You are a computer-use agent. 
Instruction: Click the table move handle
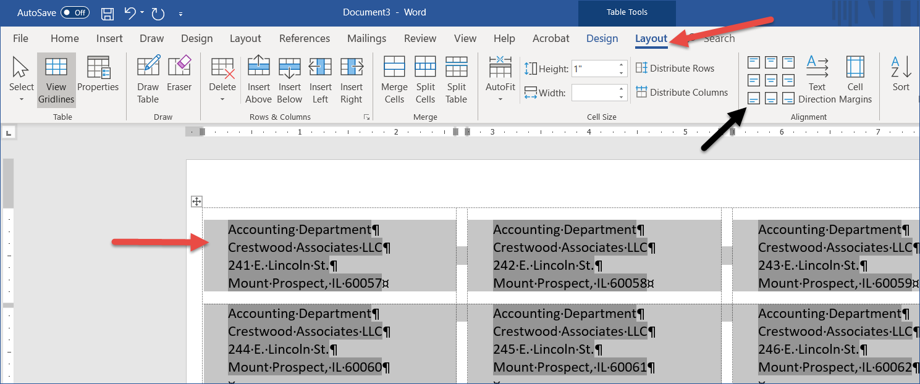click(196, 201)
